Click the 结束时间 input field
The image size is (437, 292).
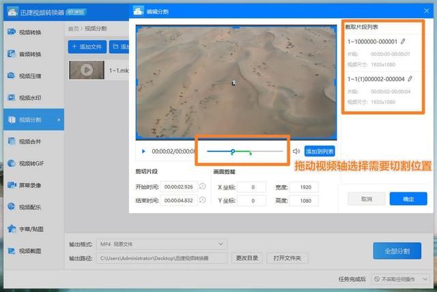pyautogui.click(x=179, y=201)
